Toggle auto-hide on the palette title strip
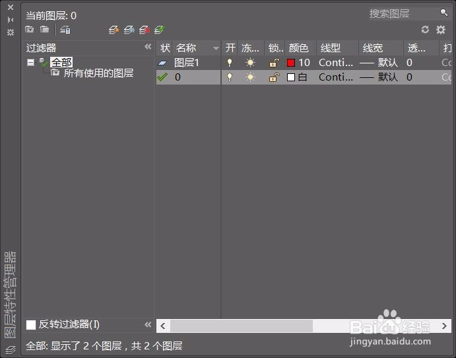The width and height of the screenshot is (456, 358). (x=11, y=20)
